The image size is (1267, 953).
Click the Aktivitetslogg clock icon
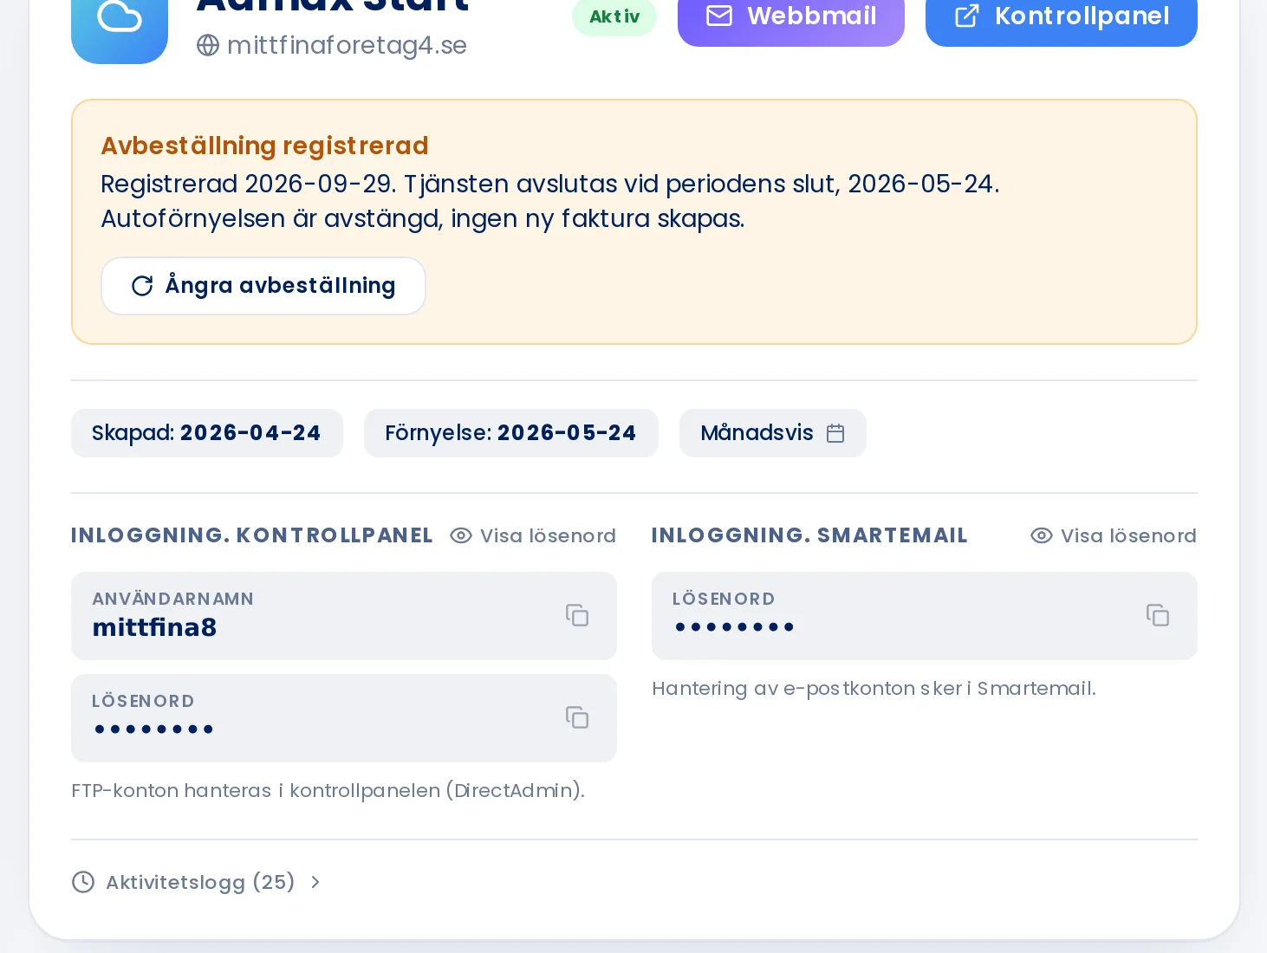coord(83,882)
